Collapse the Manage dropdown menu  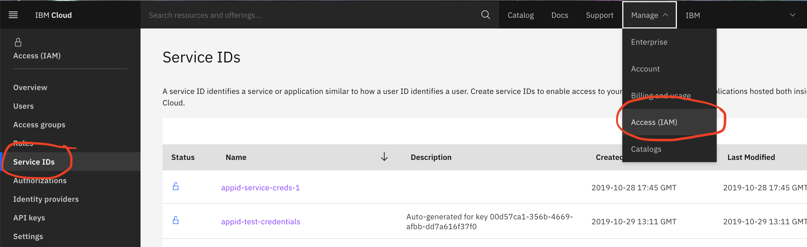[649, 15]
